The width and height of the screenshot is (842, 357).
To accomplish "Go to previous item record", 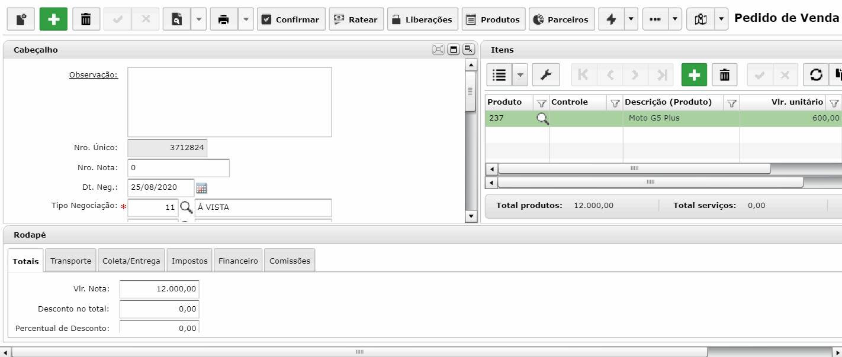I will (x=610, y=74).
